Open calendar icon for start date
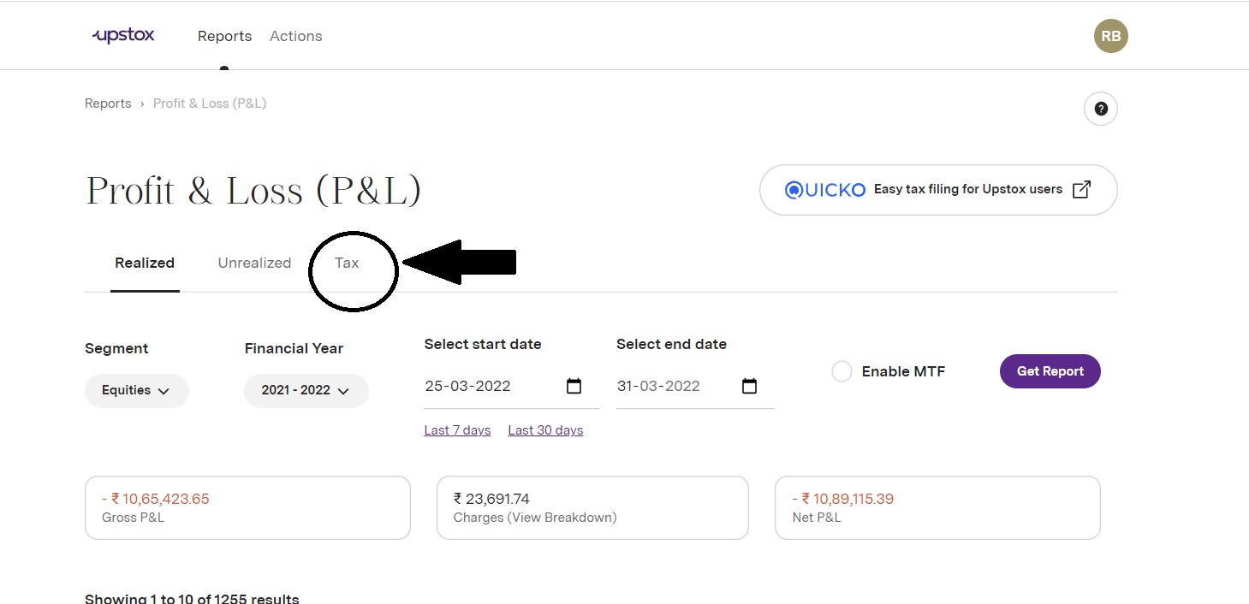The image size is (1249, 604). [x=574, y=386]
